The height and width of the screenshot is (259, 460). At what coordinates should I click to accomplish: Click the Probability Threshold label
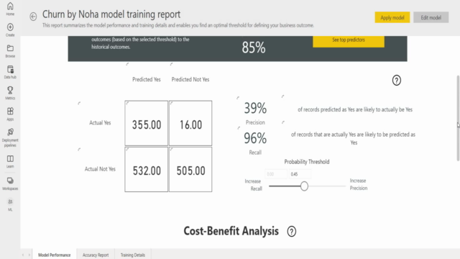307,162
